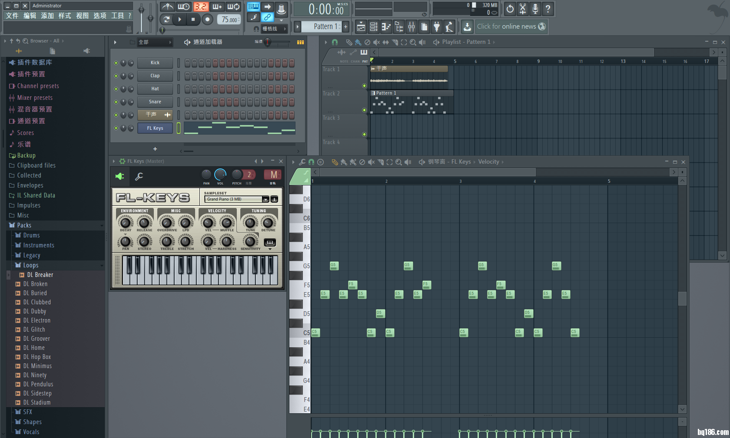Click the play button
Screen dimensions: 730x438
179,19
